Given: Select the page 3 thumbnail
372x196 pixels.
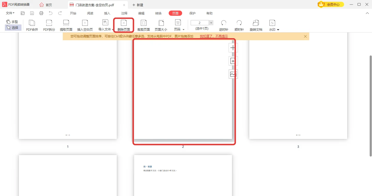Looking at the screenshot, I should [298, 86].
